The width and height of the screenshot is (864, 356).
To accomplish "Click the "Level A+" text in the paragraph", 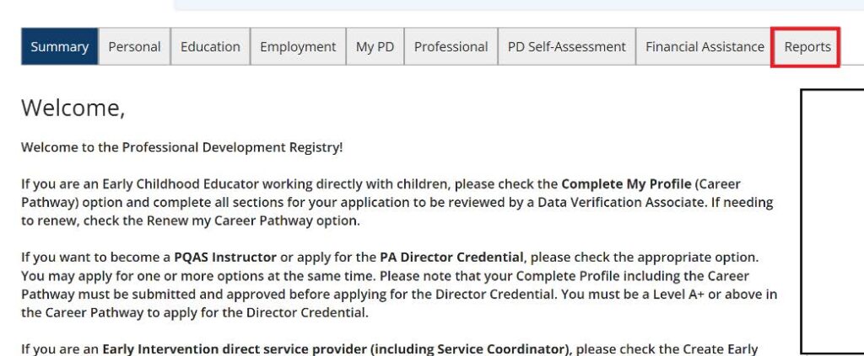I will click(x=679, y=294).
